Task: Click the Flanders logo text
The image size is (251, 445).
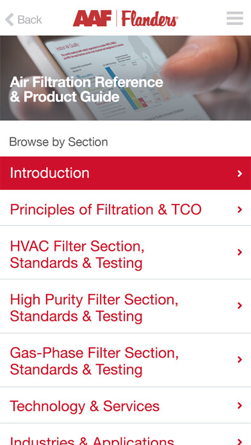Action: point(150,19)
